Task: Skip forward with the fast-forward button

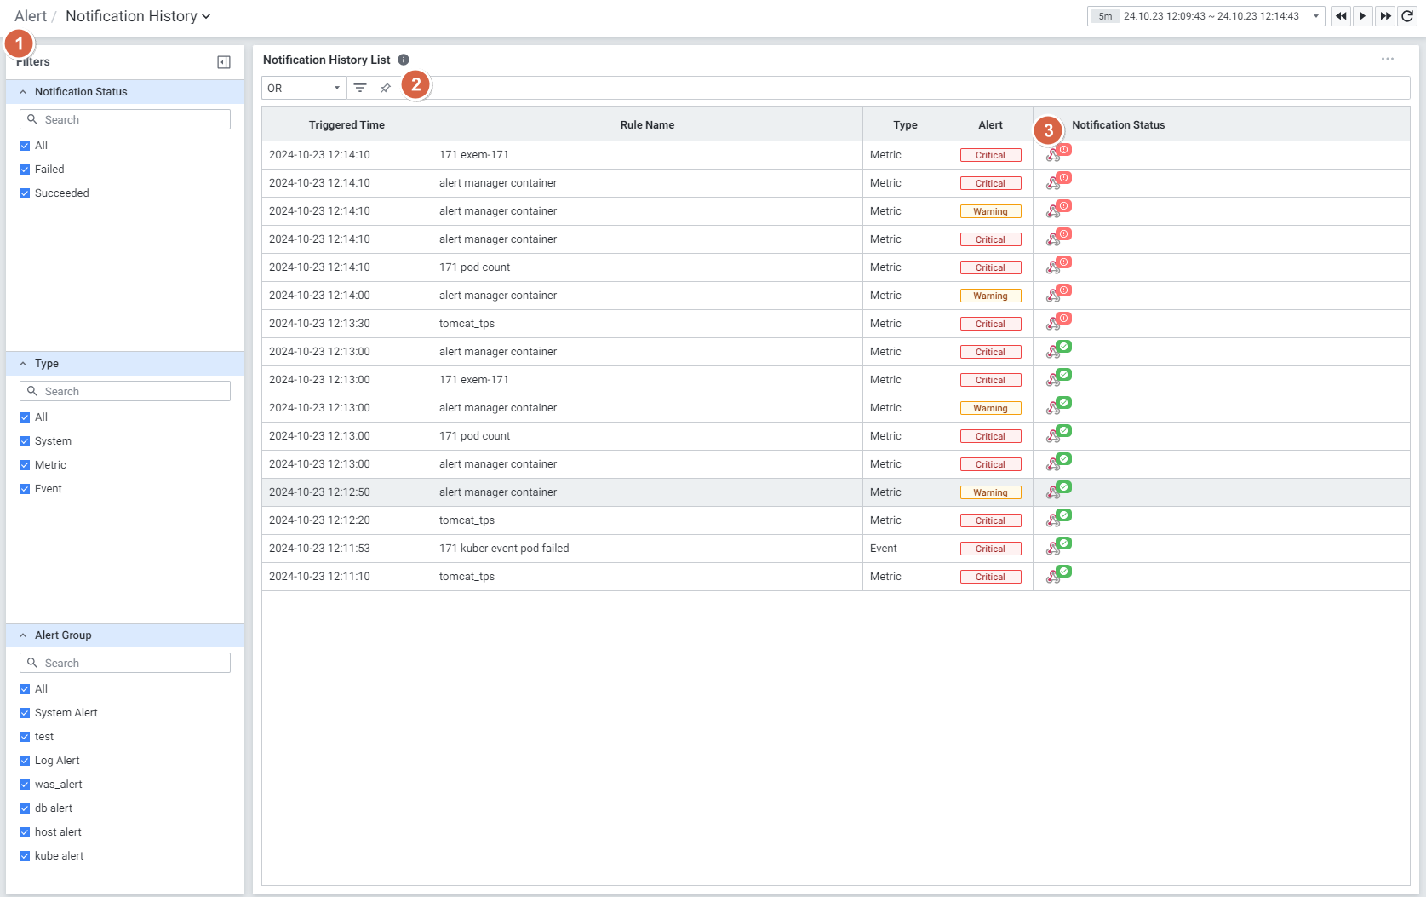Action: coord(1385,16)
